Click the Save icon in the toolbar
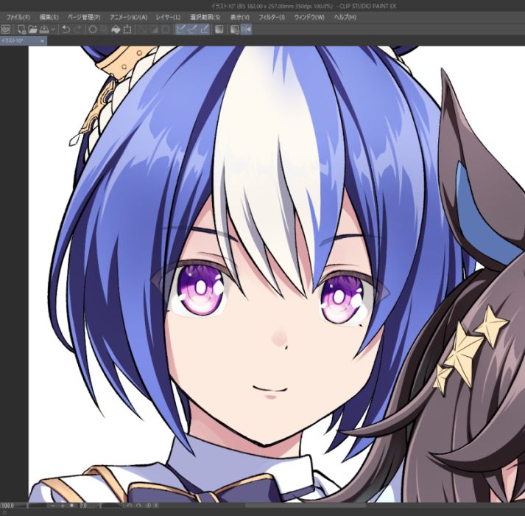525x516 pixels. tap(44, 29)
